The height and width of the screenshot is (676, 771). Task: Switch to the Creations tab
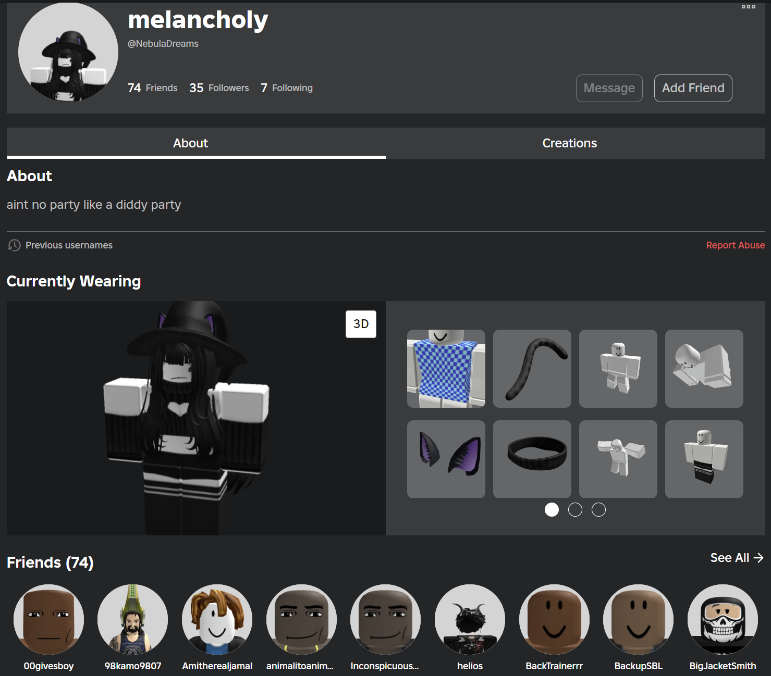coord(569,143)
